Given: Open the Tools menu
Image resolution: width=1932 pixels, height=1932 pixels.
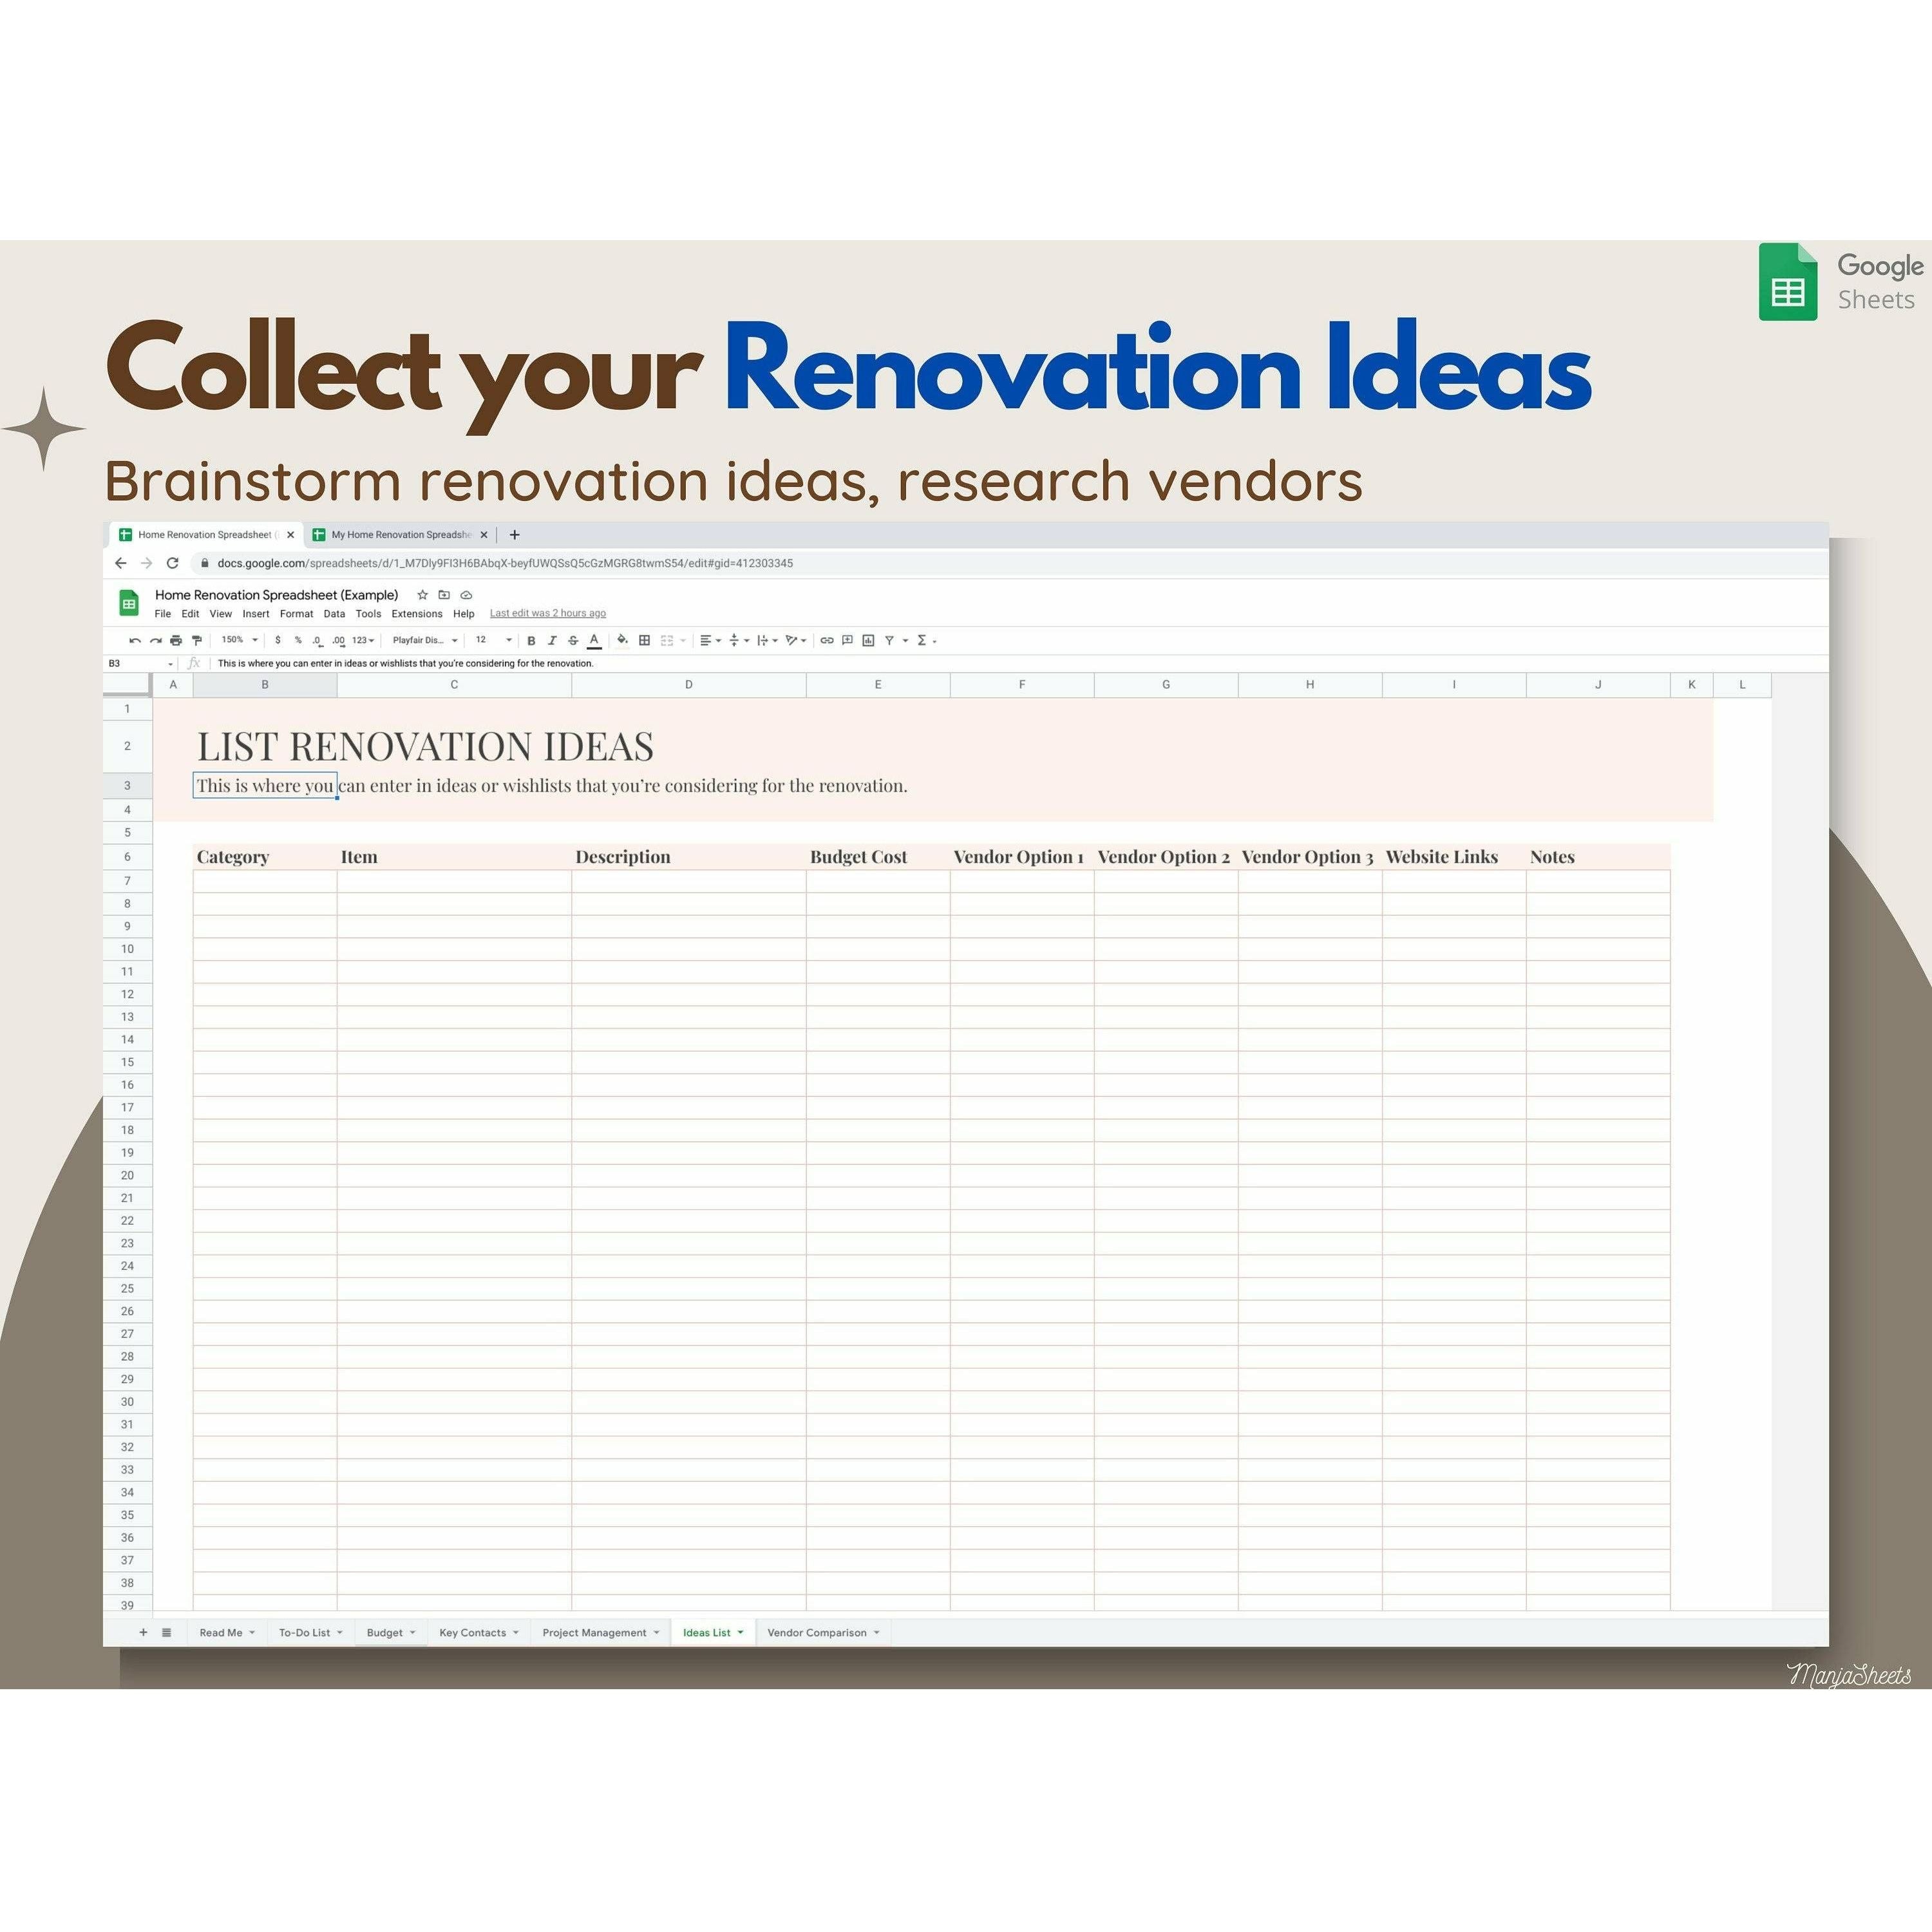Looking at the screenshot, I should (368, 614).
